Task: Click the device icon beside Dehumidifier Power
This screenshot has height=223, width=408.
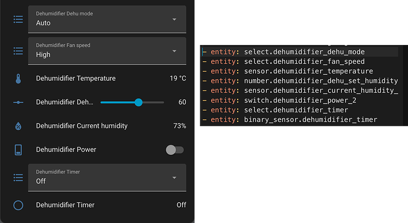Action: (x=18, y=150)
